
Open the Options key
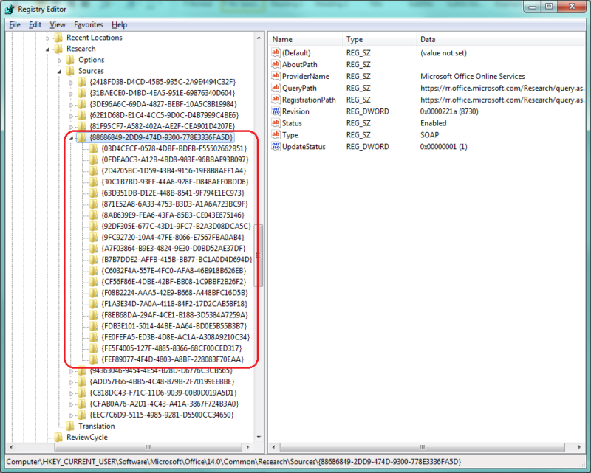point(90,59)
